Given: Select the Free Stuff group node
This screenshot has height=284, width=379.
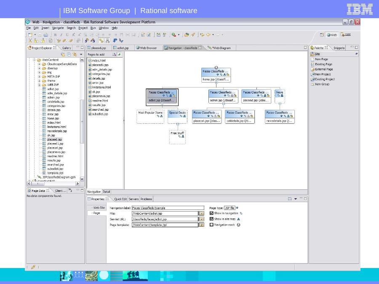Looking at the screenshot, I should [177, 138].
